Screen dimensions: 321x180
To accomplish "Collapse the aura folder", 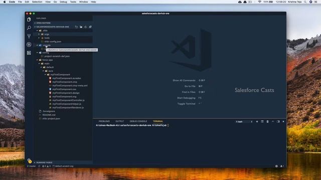I will click(51, 71).
